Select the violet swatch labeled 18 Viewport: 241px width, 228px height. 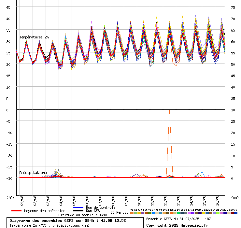(192, 213)
